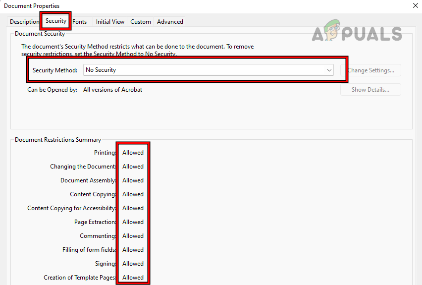Click the Security Method label
The height and width of the screenshot is (285, 422).
pyautogui.click(x=55, y=70)
